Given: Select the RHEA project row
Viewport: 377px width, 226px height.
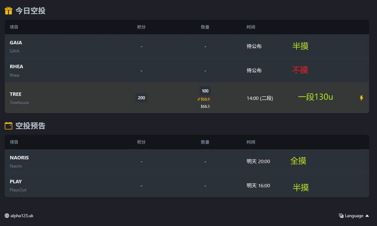Looking at the screenshot, I should [187, 70].
